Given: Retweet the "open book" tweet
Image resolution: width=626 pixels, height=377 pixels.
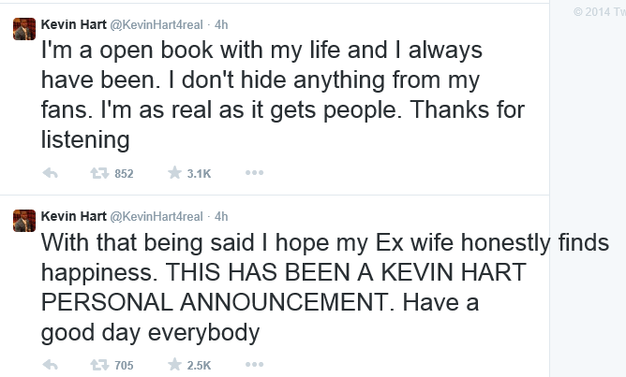Looking at the screenshot, I should coord(96,173).
